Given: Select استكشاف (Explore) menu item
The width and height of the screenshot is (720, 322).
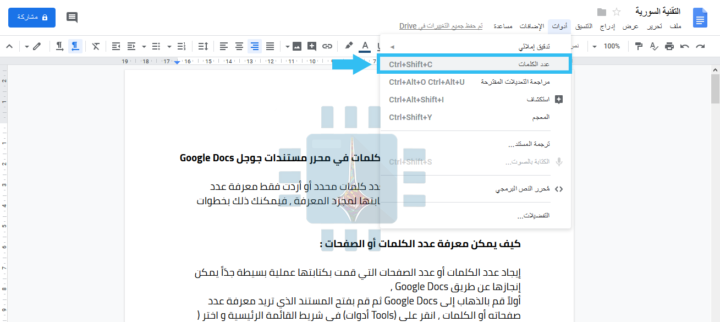Looking at the screenshot, I should coord(476,100).
